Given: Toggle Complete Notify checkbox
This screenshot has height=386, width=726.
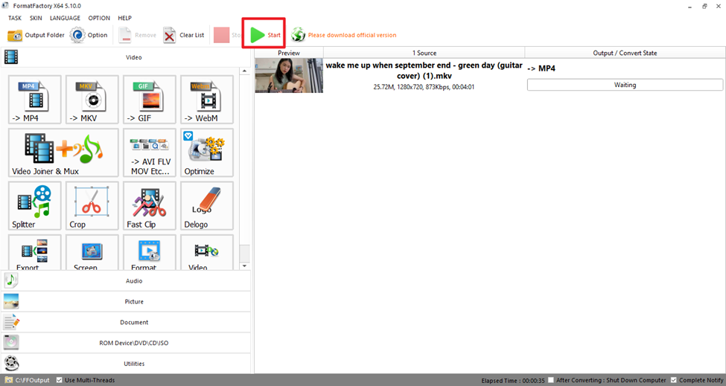Looking at the screenshot, I should point(674,380).
